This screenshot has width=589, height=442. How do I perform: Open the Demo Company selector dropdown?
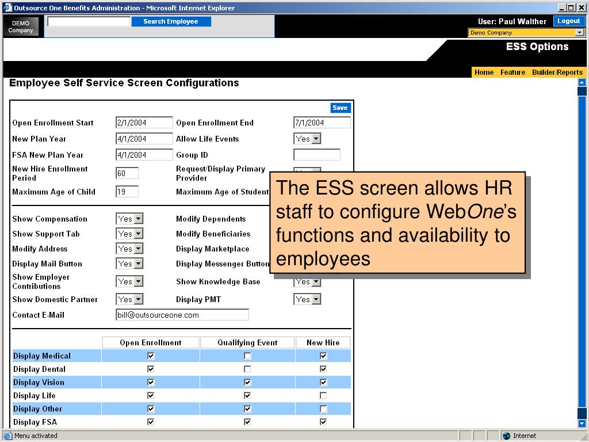point(579,33)
